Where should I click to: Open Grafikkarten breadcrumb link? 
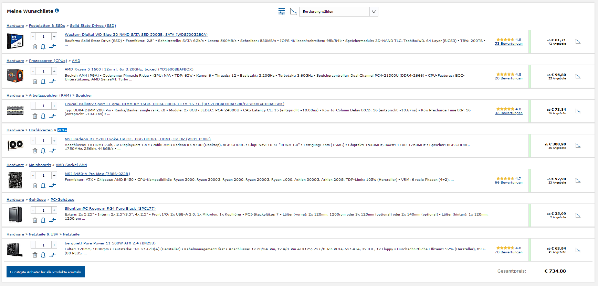41,130
